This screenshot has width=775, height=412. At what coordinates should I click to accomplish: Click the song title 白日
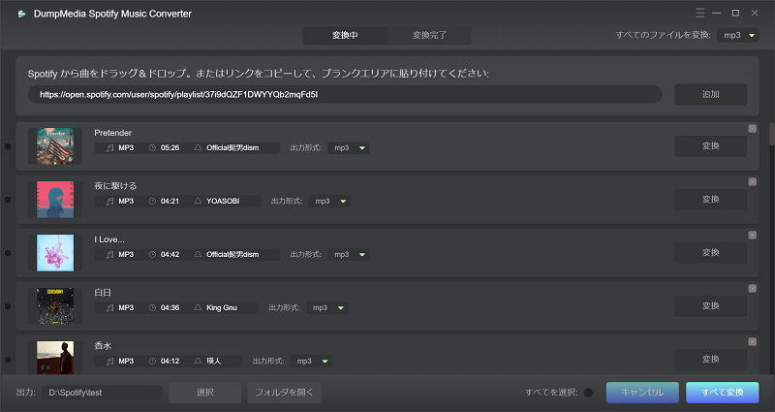[103, 293]
